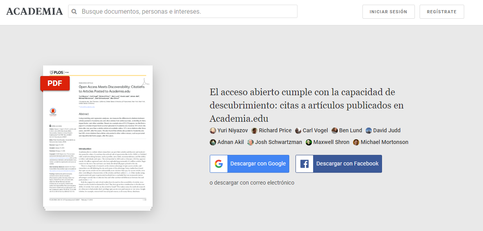Click the Regístrate button
The height and width of the screenshot is (231, 483).
[x=442, y=12]
